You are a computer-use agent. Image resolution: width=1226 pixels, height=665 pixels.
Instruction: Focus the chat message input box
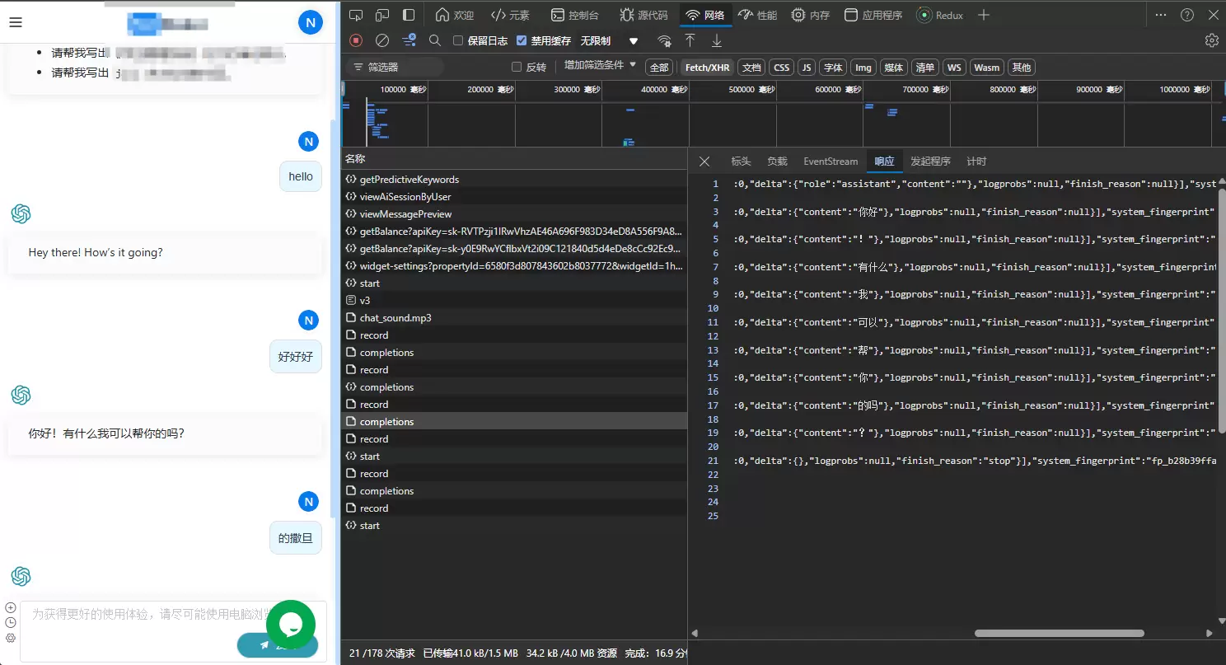click(x=173, y=631)
